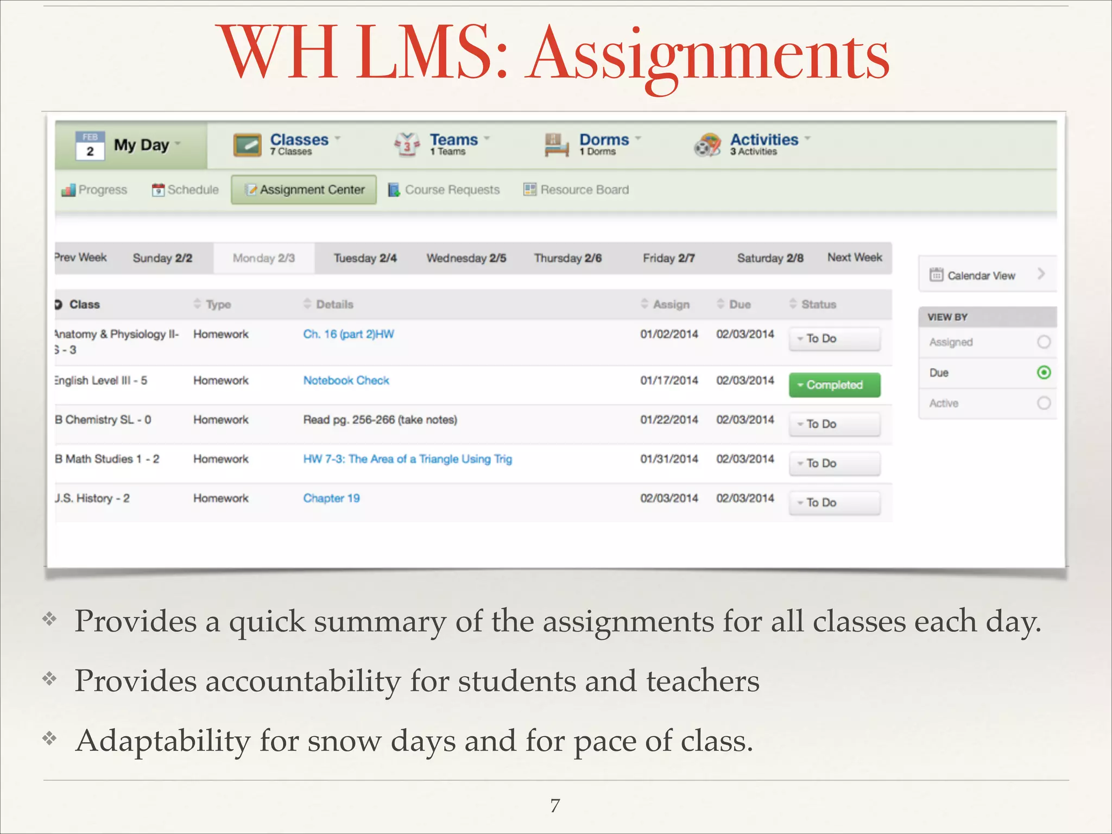Click the 3 Activities count label

[x=754, y=152]
